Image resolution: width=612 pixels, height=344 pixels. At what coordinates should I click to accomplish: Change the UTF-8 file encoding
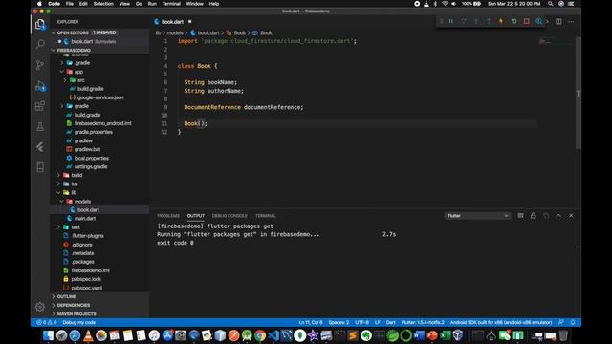[x=361, y=323]
